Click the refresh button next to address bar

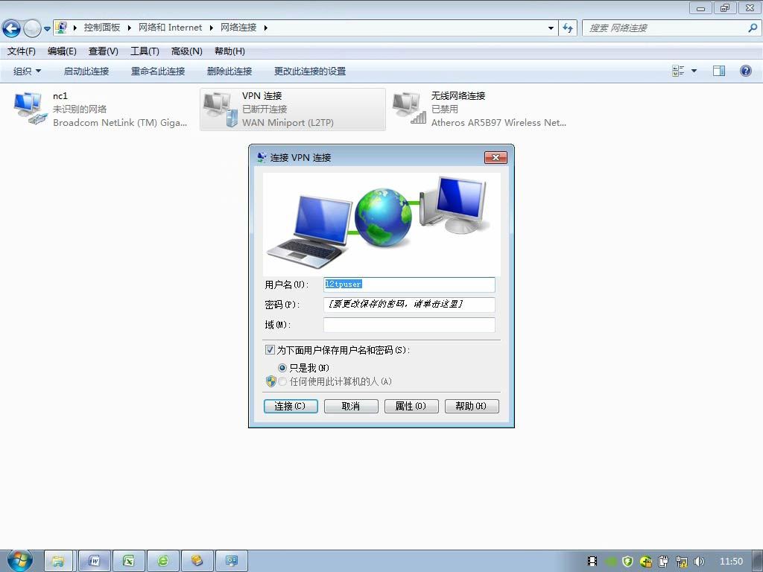click(568, 28)
